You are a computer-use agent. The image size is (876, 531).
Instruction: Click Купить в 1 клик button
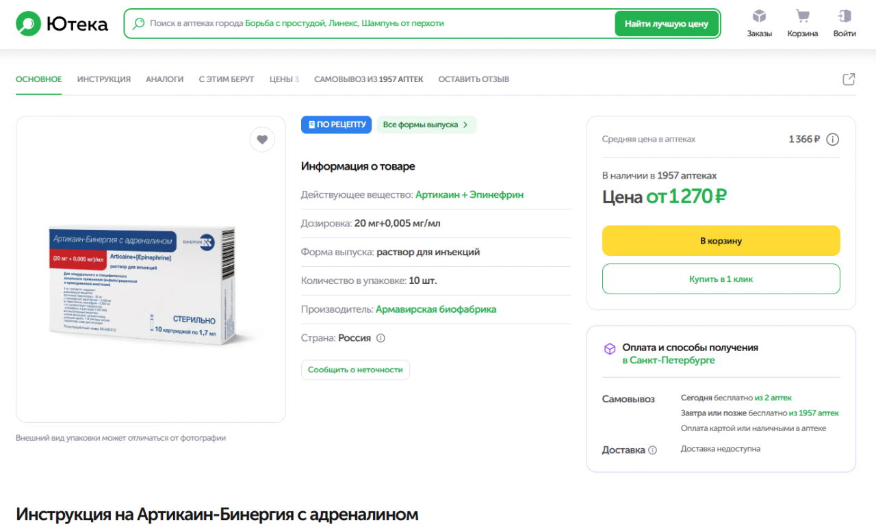721,279
